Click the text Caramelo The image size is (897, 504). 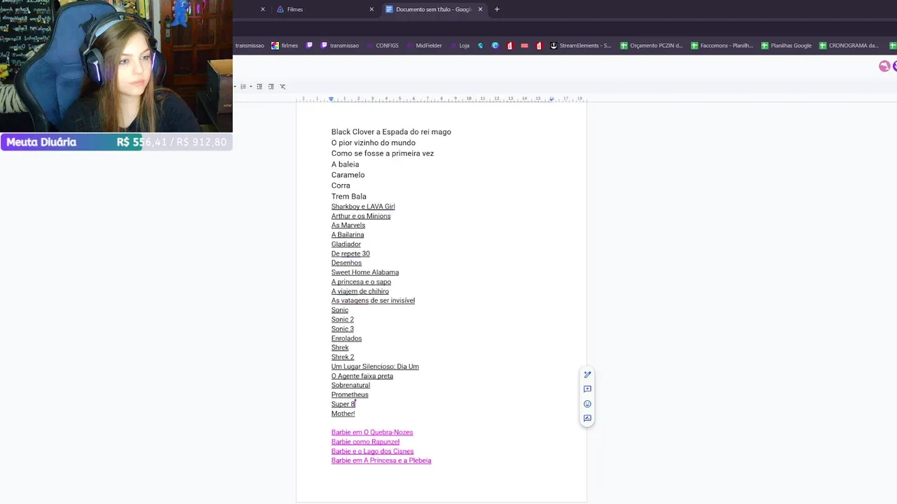(x=348, y=175)
